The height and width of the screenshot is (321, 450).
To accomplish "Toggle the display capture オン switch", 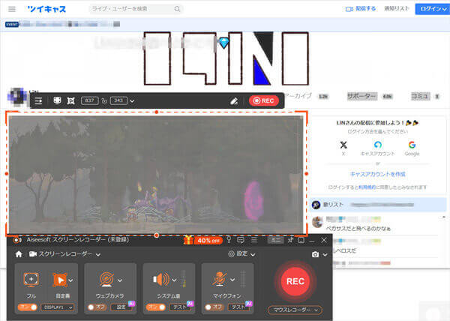I will coord(28,307).
